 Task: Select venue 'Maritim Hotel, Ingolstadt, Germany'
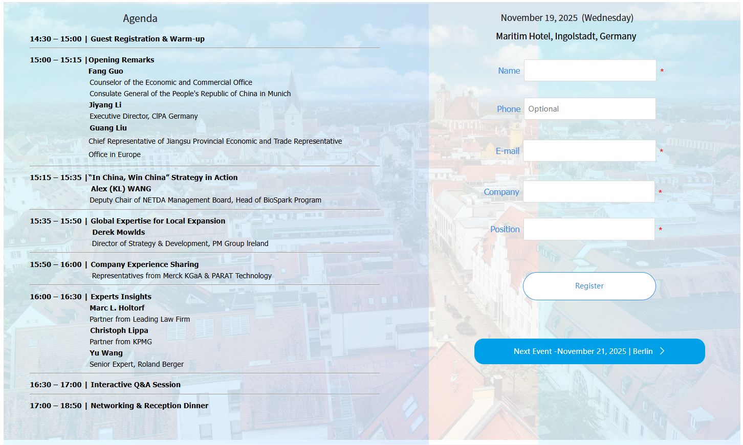point(566,36)
